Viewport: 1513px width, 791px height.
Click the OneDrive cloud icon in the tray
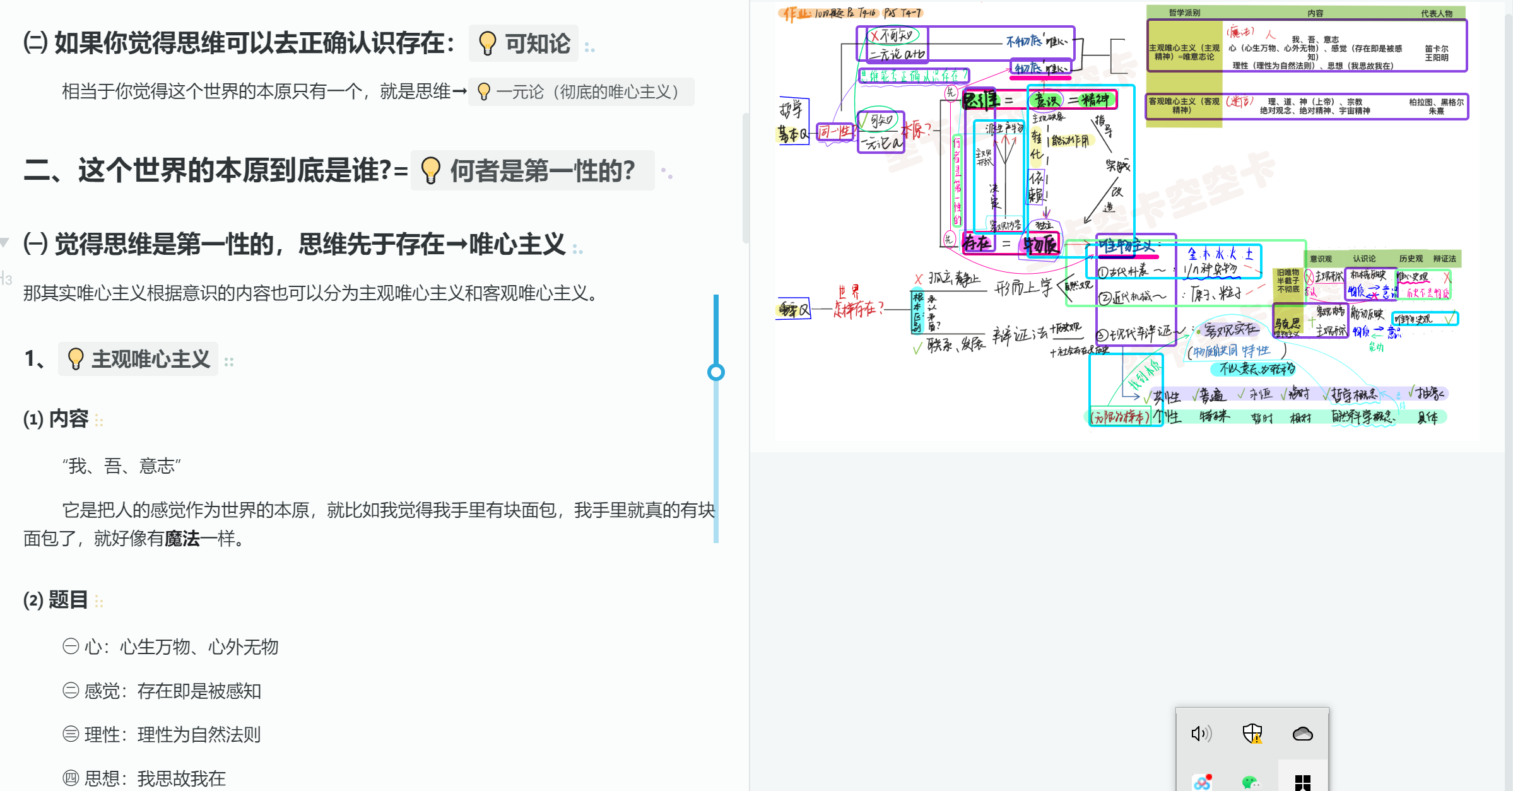point(1304,734)
